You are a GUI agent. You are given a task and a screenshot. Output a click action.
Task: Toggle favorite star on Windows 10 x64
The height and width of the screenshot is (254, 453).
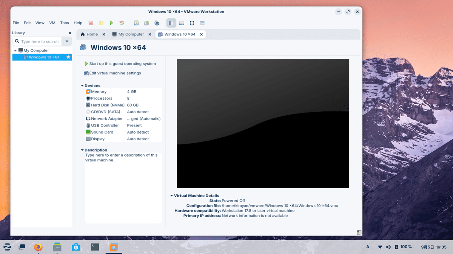(x=68, y=57)
